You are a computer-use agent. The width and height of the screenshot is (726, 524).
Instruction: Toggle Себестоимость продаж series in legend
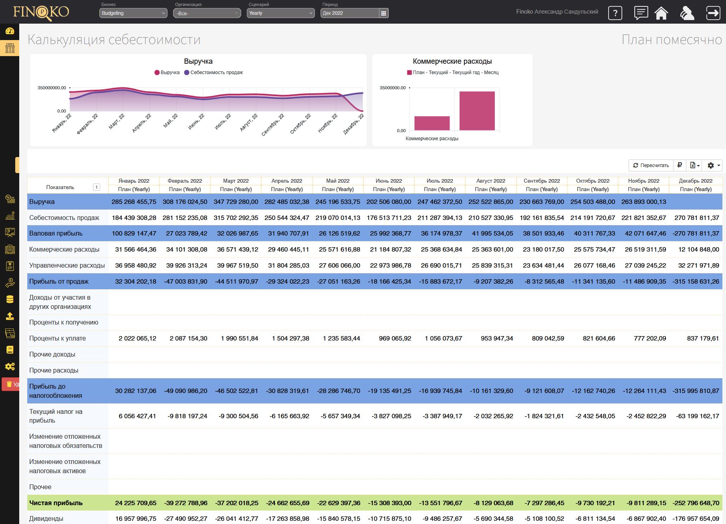(x=214, y=73)
